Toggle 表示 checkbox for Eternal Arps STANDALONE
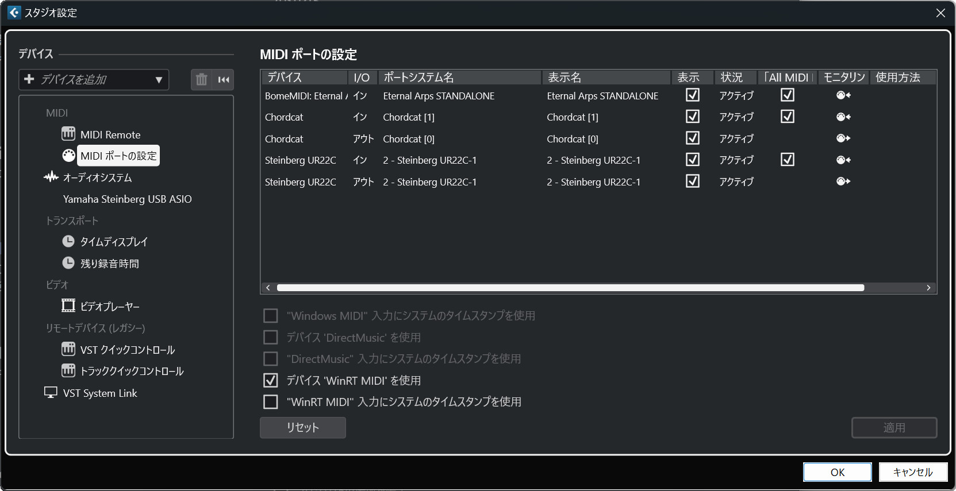Viewport: 956px width, 491px height. click(x=693, y=95)
